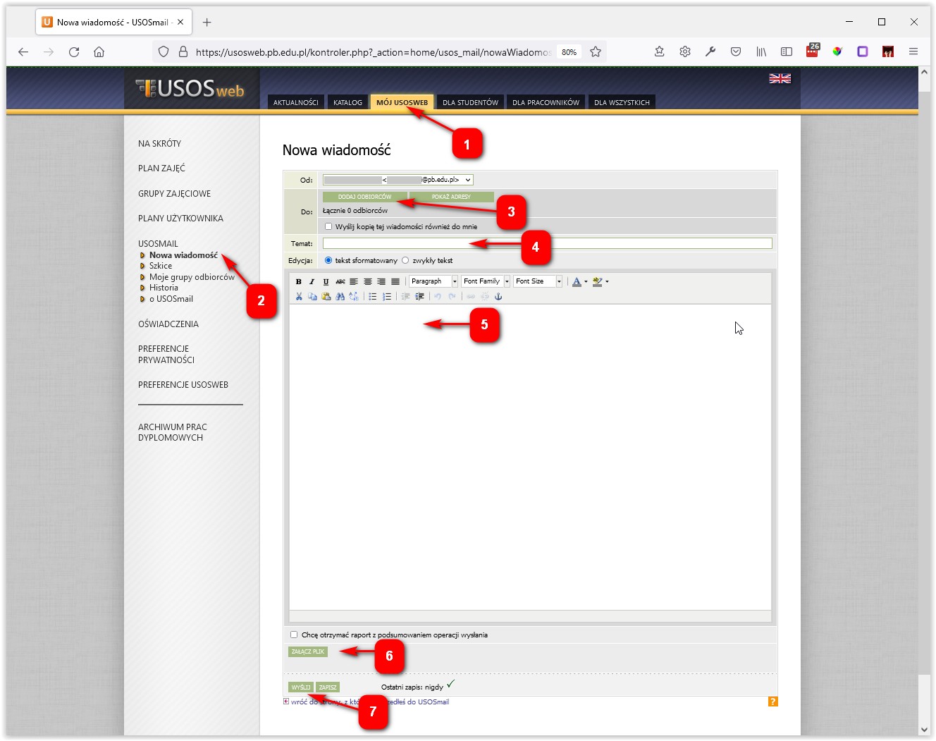Screen dimensions: 936x741
Task: Decrease indent with the outdent icon
Action: click(406, 297)
